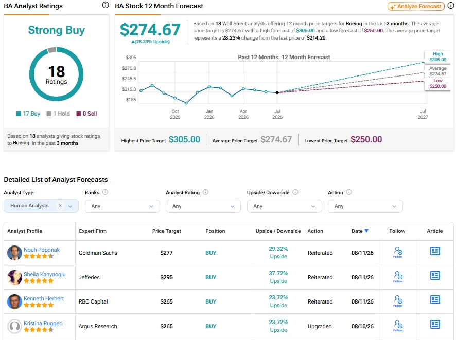Show info tooltip for Ranks filter

point(106,192)
